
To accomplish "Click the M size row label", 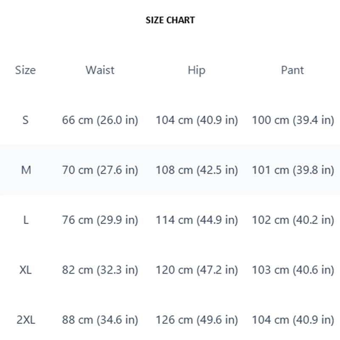I will coord(26,170).
